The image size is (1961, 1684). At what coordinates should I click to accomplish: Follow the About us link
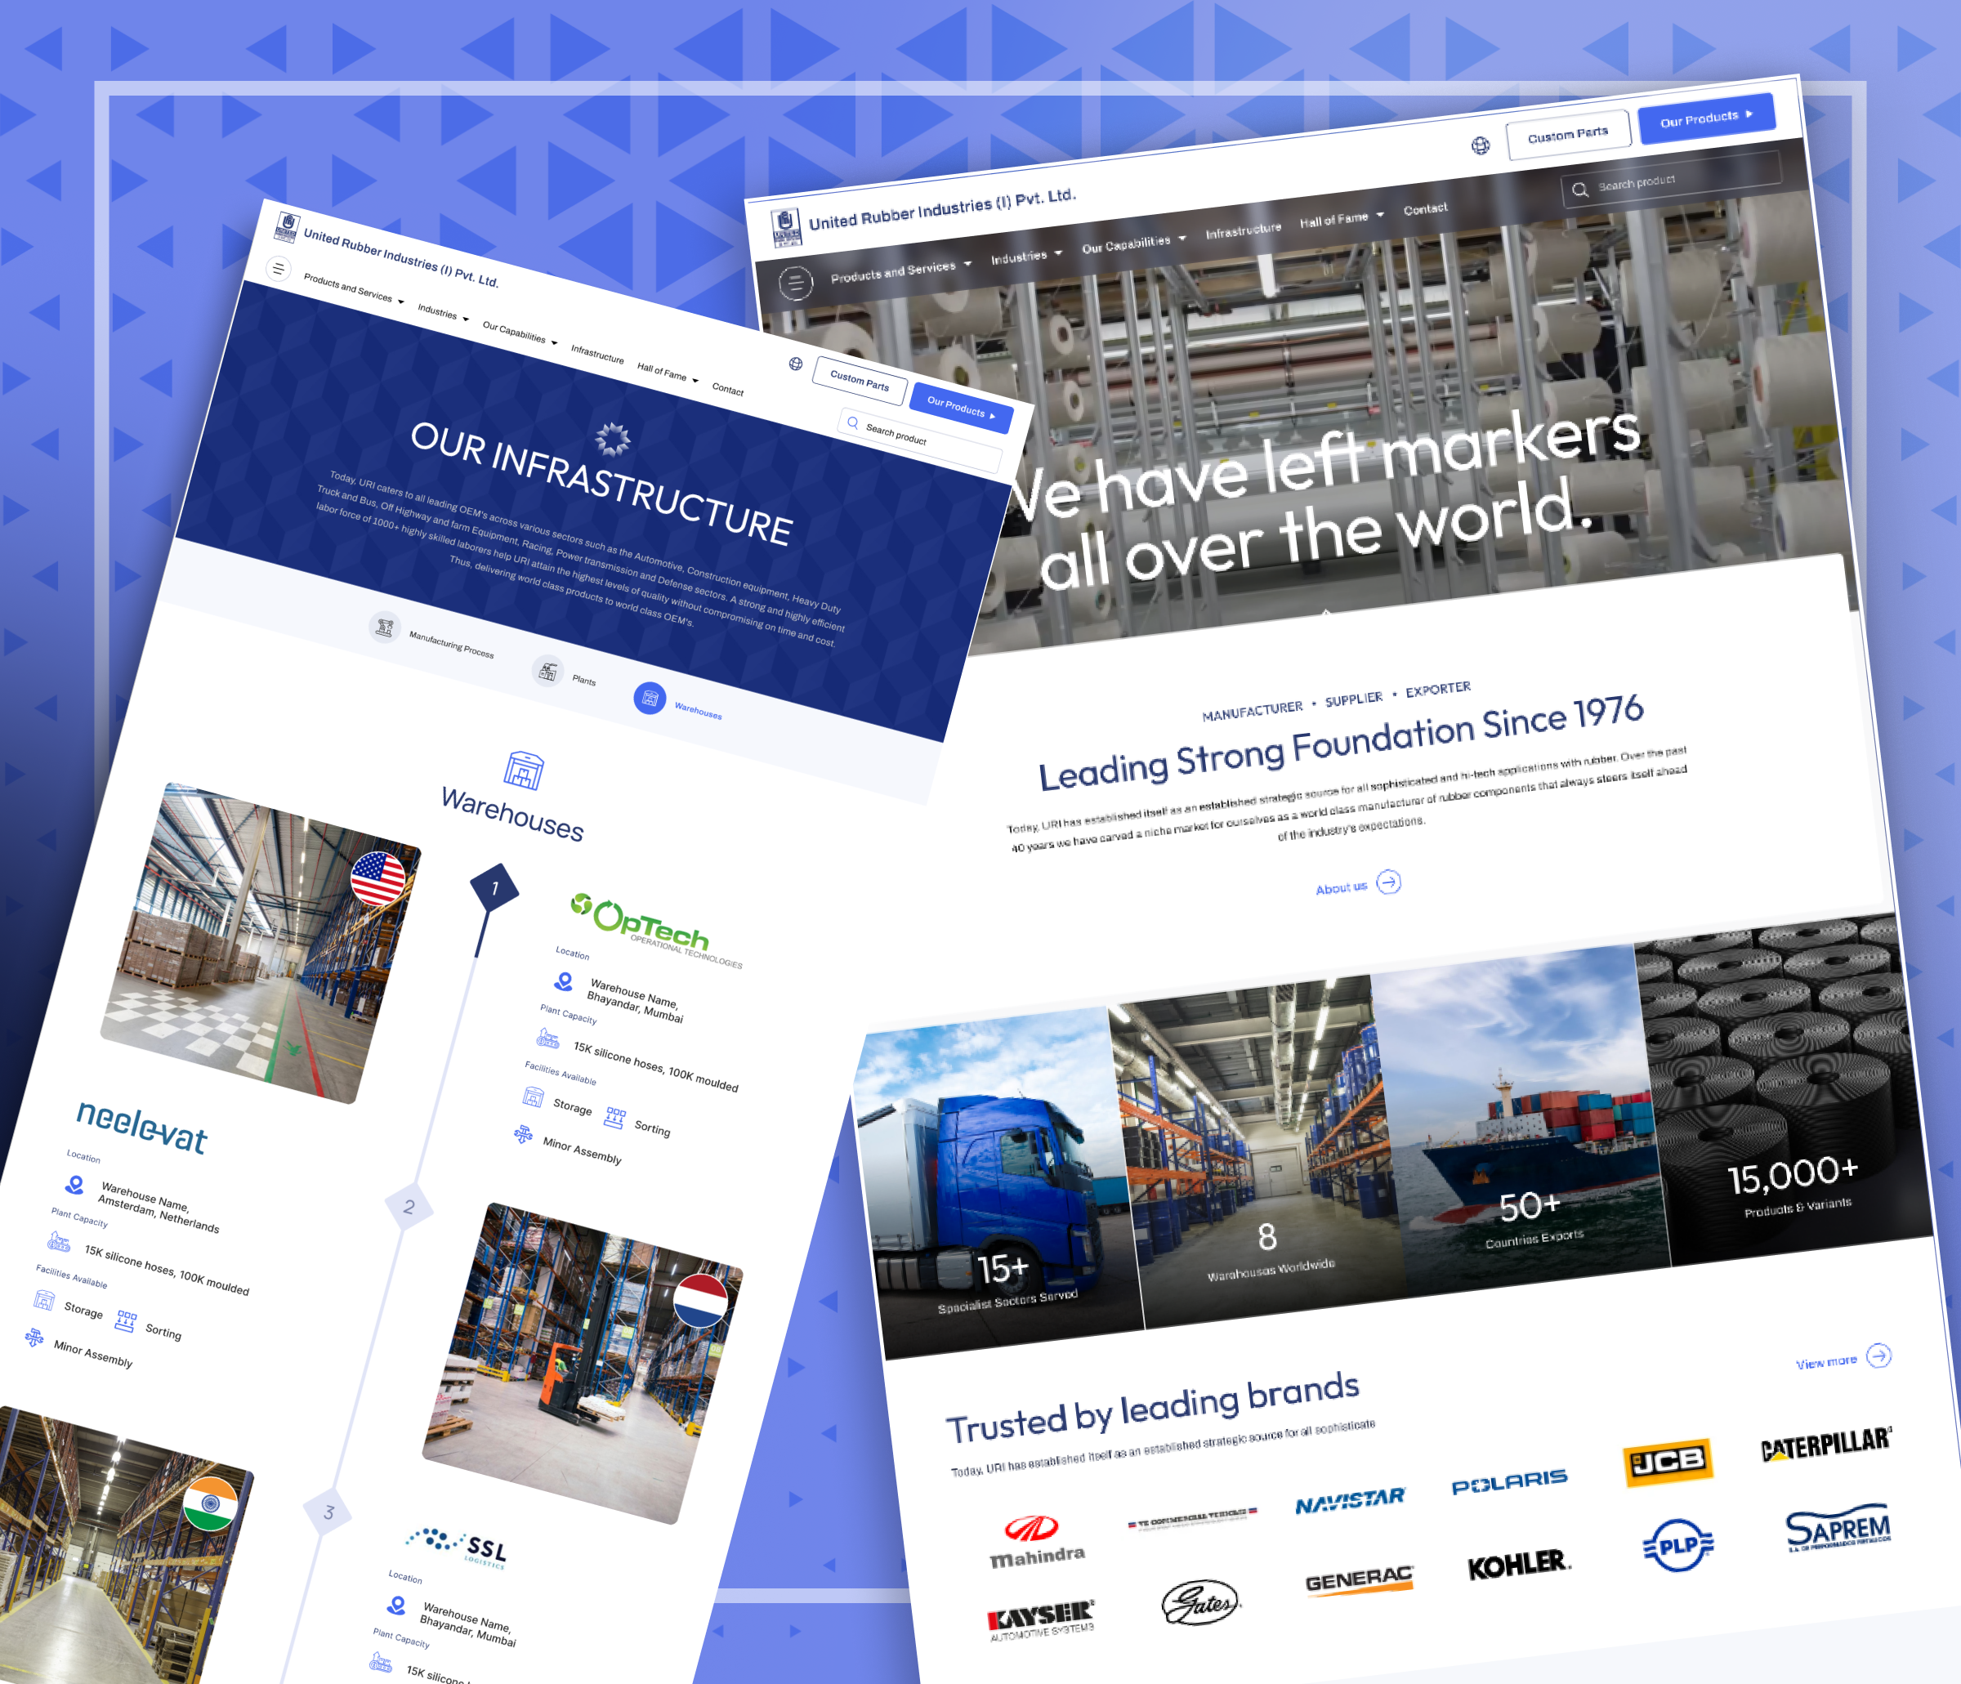(x=1358, y=885)
